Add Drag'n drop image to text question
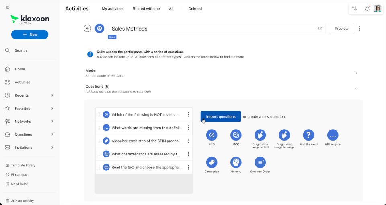This screenshot has width=386, height=205. pyautogui.click(x=260, y=135)
